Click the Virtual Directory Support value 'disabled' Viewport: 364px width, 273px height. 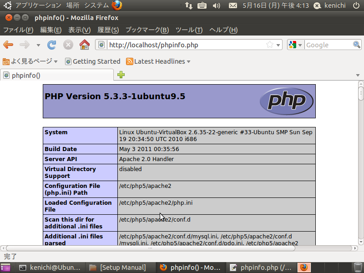coord(130,169)
